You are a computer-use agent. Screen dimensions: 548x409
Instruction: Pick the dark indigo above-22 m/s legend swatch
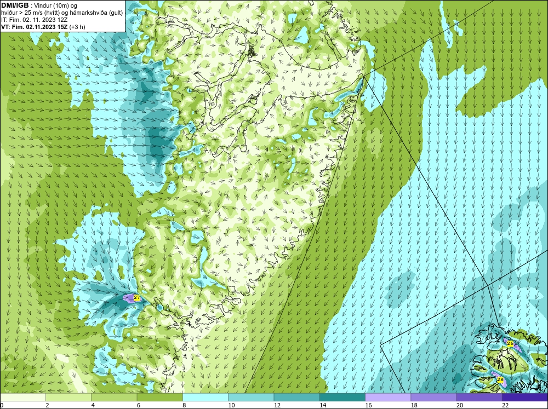(x=525, y=397)
